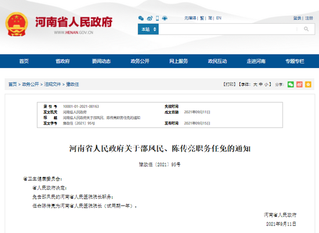The width and height of the screenshot is (319, 233).
Task: Open 网上服务 in the navigation bar
Action: pos(179,61)
